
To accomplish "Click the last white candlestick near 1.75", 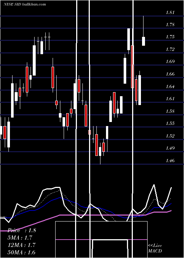I will 144,41.
